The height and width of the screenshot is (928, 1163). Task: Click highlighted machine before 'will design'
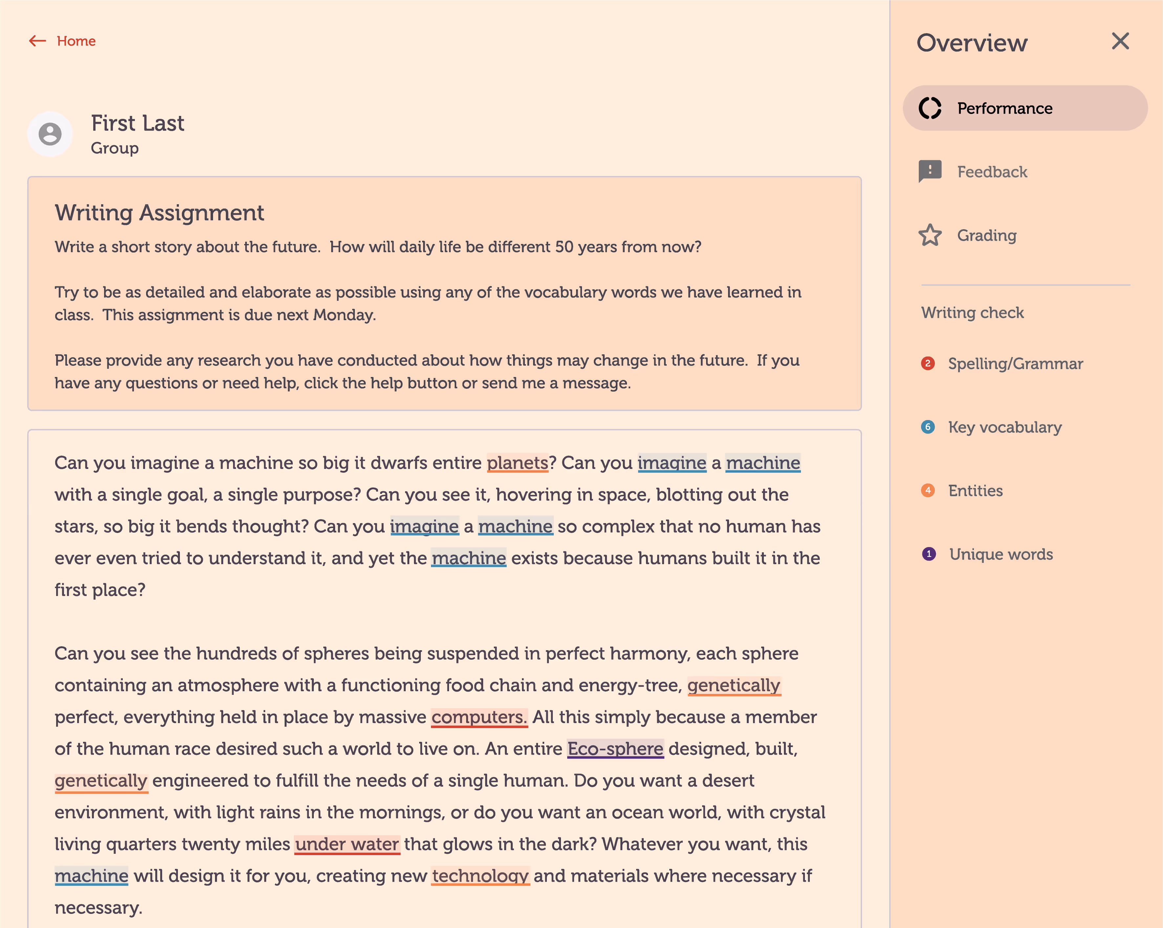[x=92, y=876]
